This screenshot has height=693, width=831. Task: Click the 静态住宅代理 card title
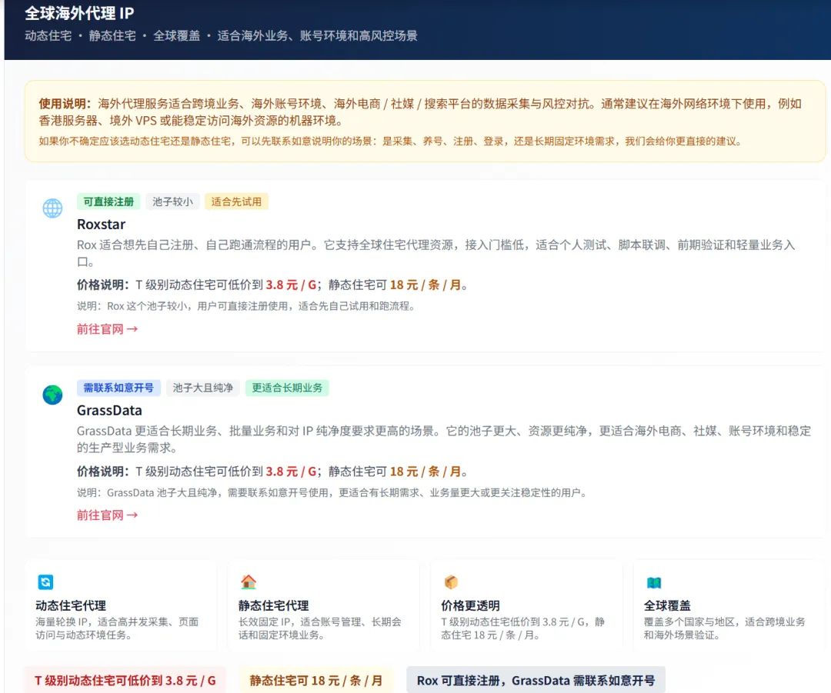273,605
